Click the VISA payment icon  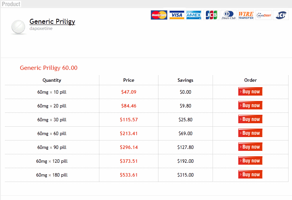click(177, 15)
